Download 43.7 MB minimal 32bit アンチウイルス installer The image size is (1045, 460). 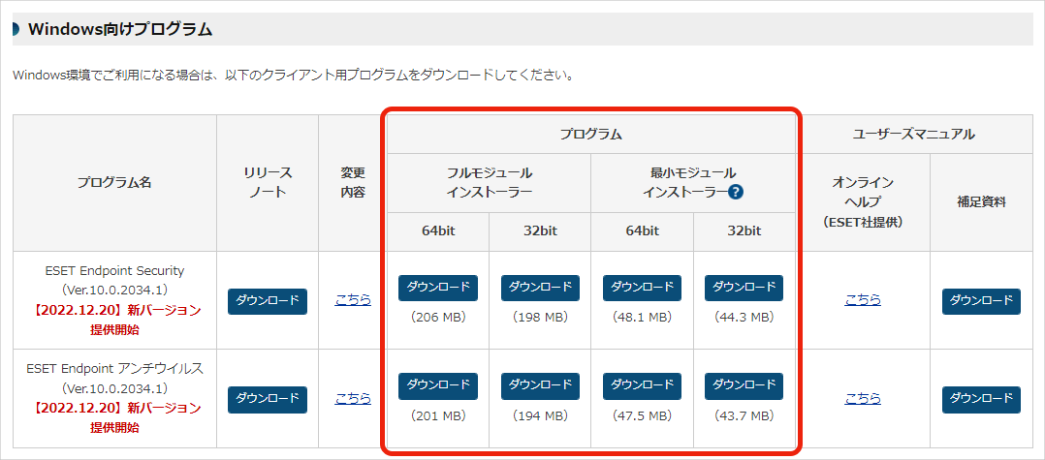coord(744,386)
